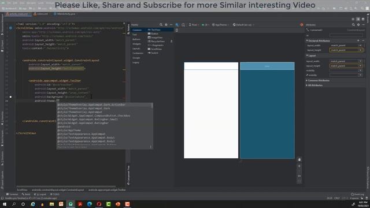Open TODO tool window
This screenshot has width=370, height=208.
(x=55, y=194)
